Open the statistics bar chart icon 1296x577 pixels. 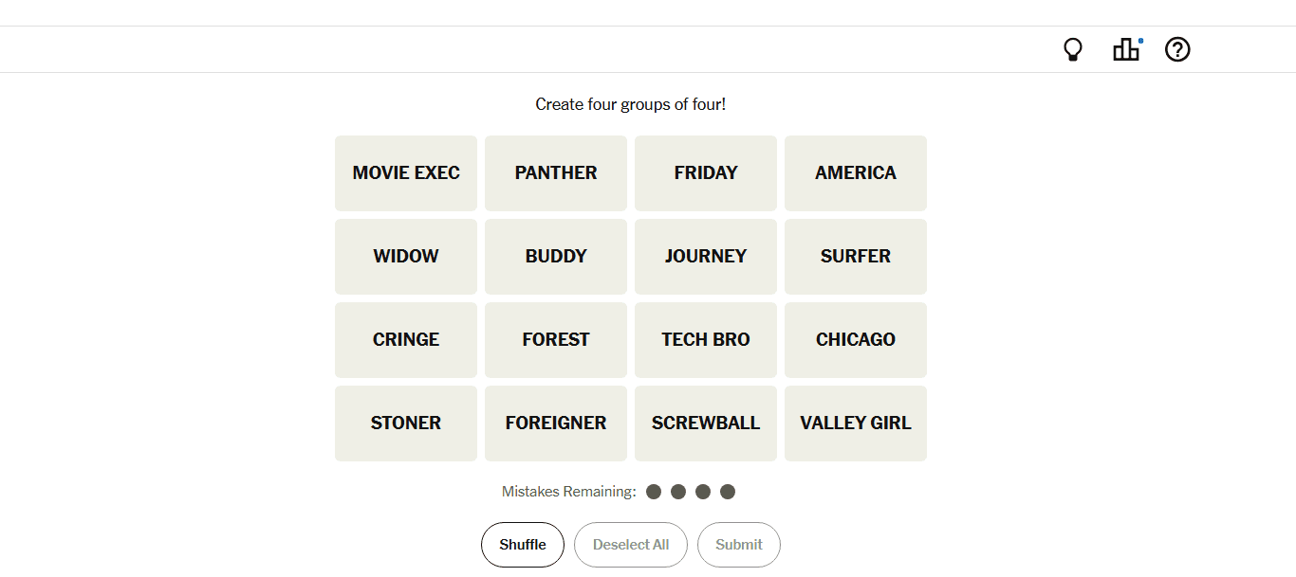click(x=1126, y=49)
